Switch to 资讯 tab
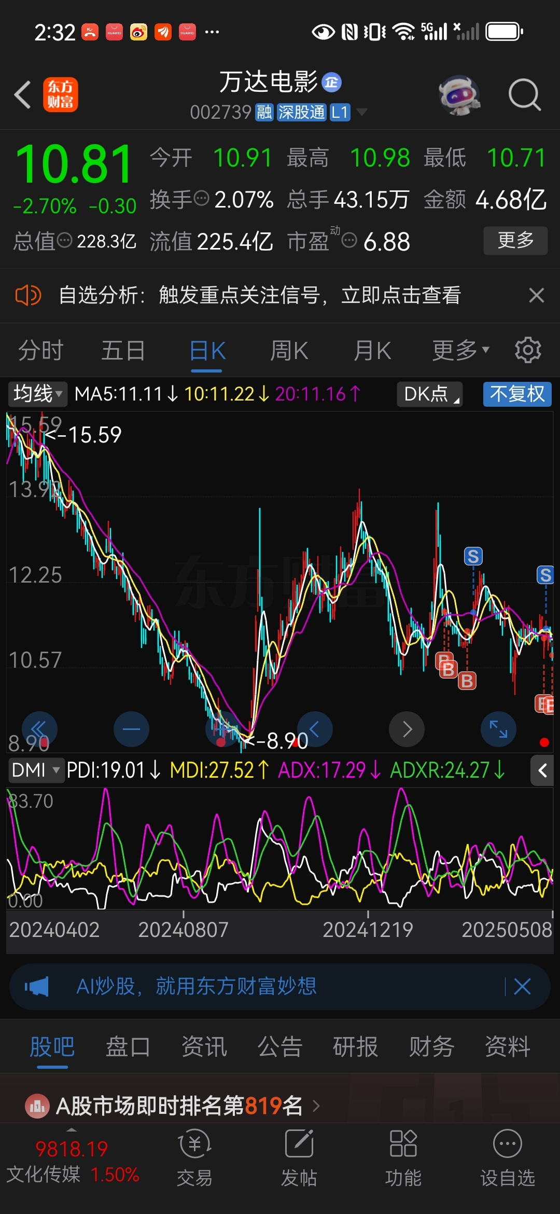 [x=204, y=1046]
